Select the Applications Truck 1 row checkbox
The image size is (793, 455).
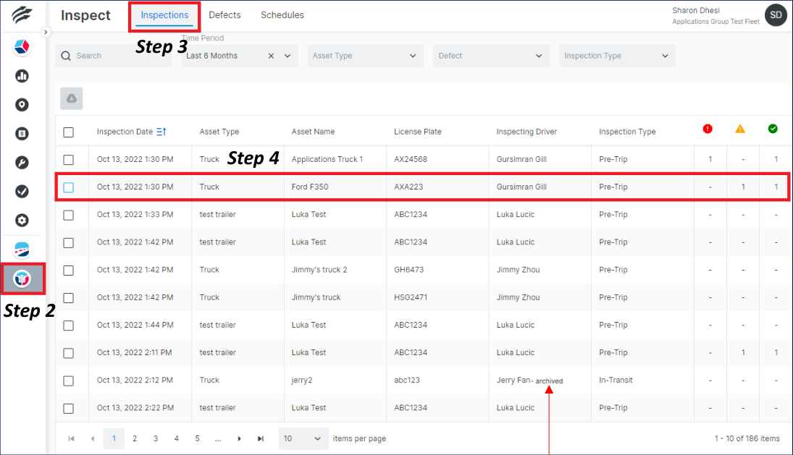tap(70, 158)
